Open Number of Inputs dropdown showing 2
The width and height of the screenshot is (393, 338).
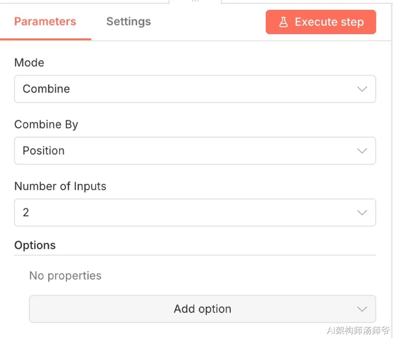(x=195, y=212)
